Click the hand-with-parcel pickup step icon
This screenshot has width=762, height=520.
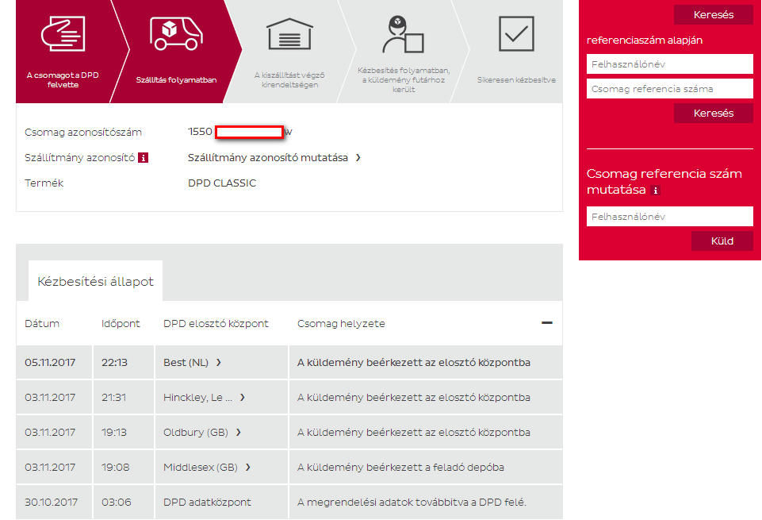point(63,33)
